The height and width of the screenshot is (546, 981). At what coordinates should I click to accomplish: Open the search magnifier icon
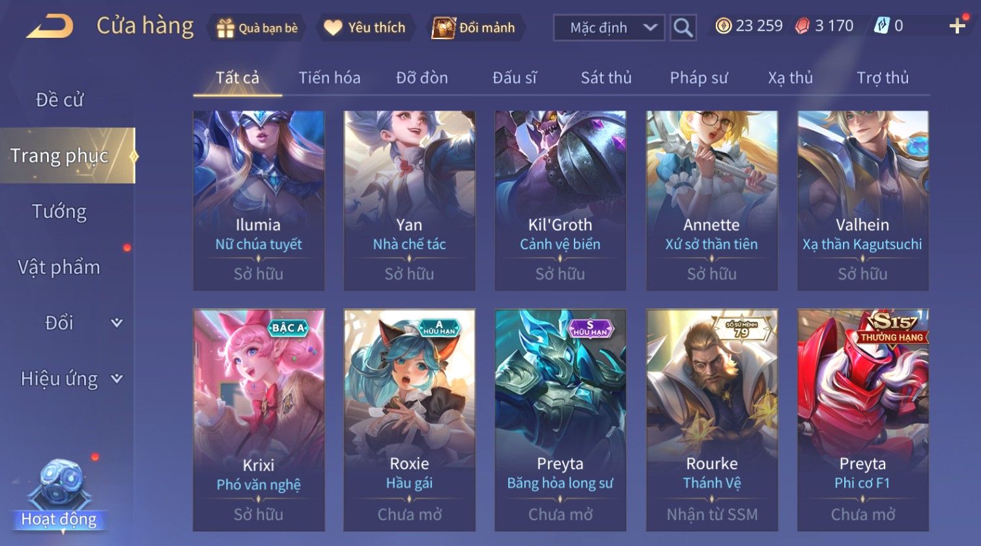(683, 27)
